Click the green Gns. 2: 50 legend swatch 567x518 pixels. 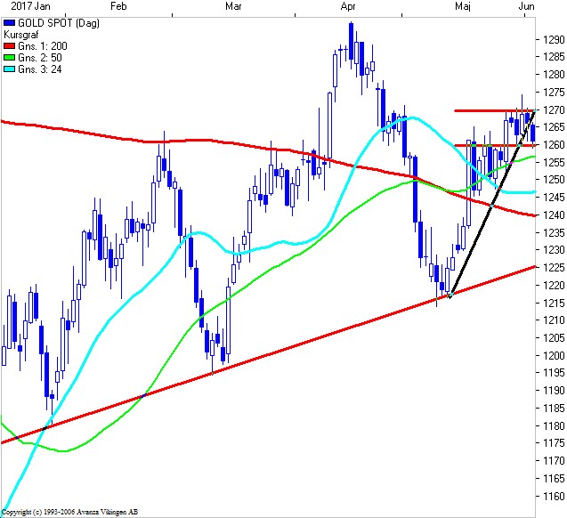(8, 57)
